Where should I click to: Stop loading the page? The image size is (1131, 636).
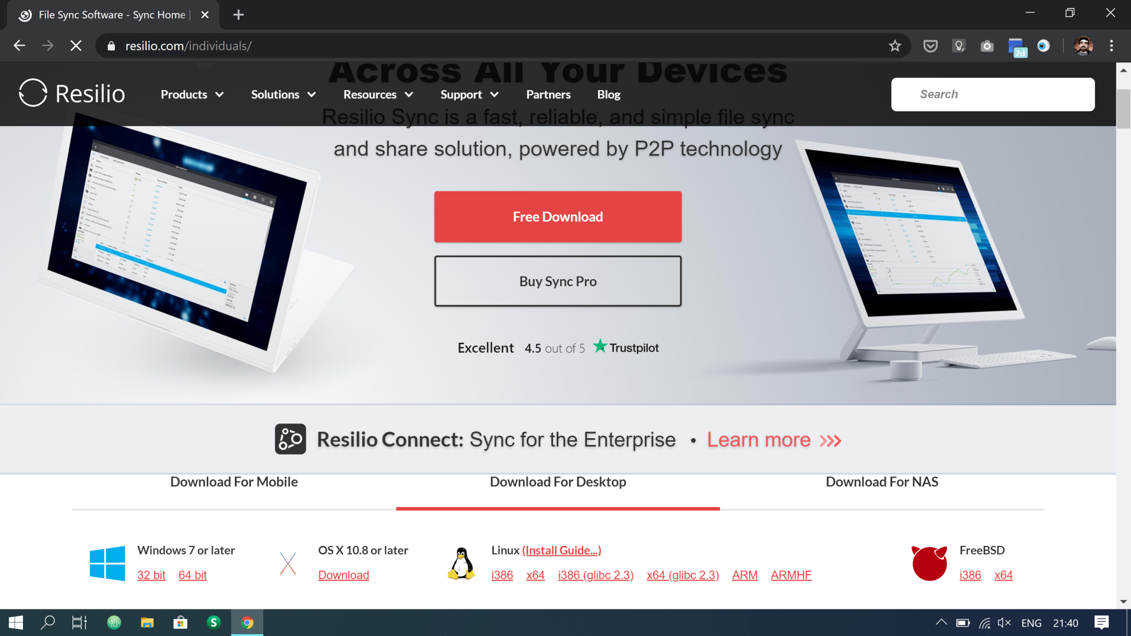point(76,46)
